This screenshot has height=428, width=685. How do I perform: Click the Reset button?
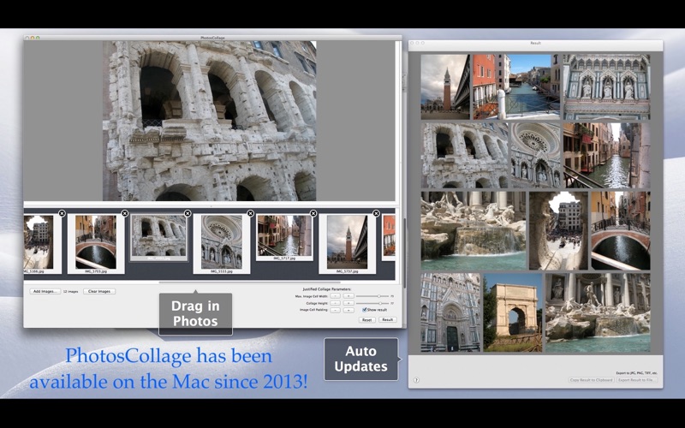(367, 319)
